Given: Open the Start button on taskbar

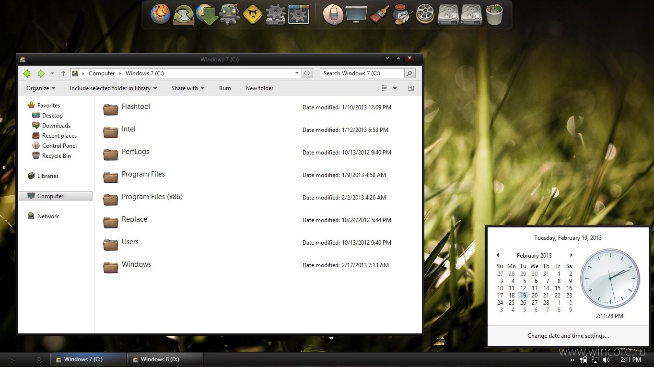Looking at the screenshot, I should [x=13, y=359].
